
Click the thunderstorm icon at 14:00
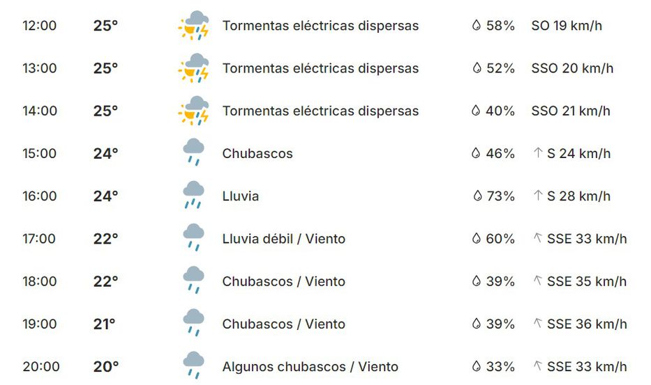pyautogui.click(x=193, y=111)
